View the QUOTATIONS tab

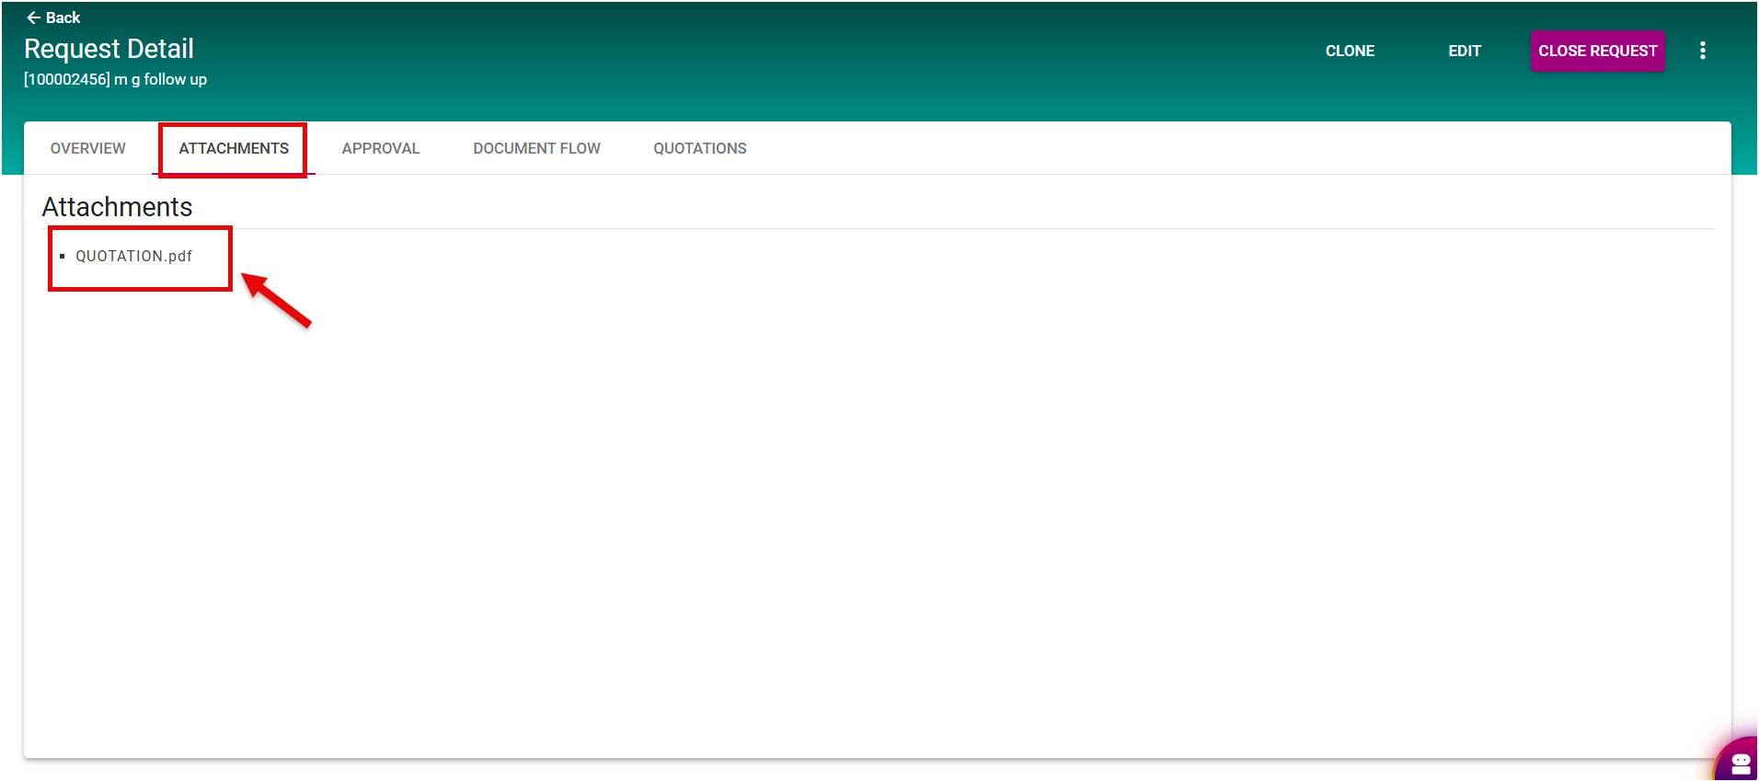click(699, 148)
